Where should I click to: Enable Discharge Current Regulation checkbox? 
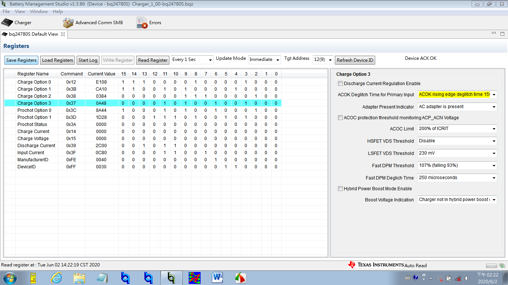(340, 84)
